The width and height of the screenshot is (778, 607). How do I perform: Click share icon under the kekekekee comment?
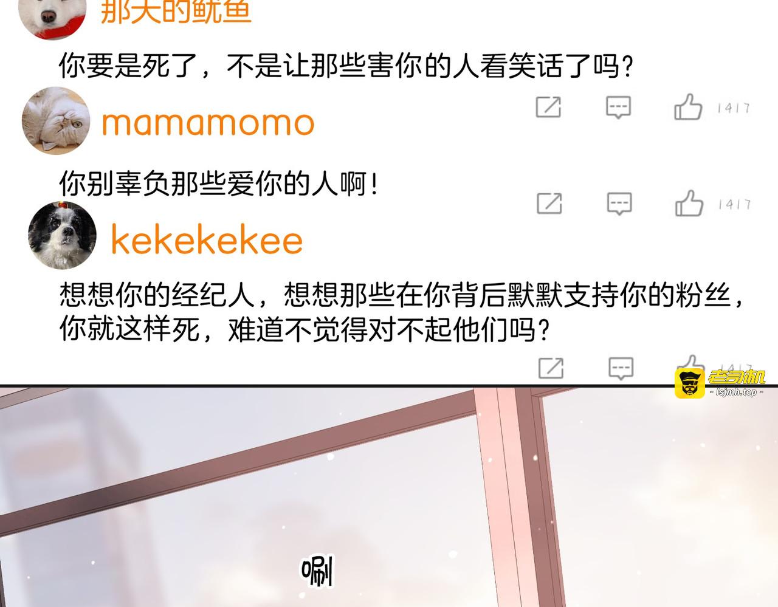(x=551, y=368)
